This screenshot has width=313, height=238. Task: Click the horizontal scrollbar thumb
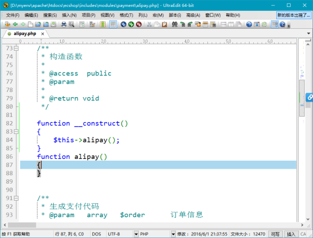click(22, 225)
